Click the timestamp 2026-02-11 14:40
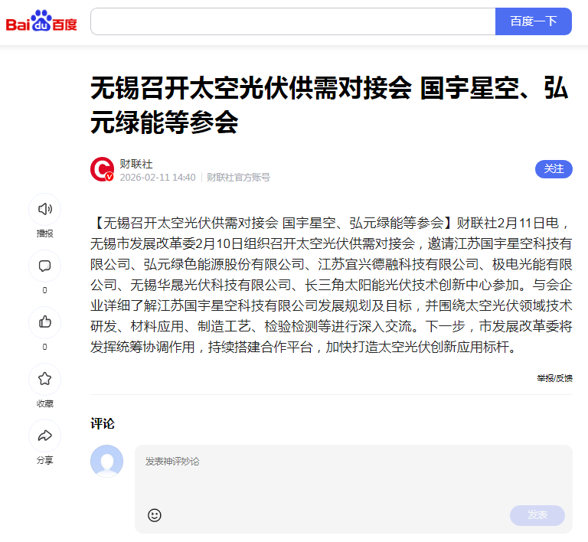This screenshot has width=588, height=542. 158,178
